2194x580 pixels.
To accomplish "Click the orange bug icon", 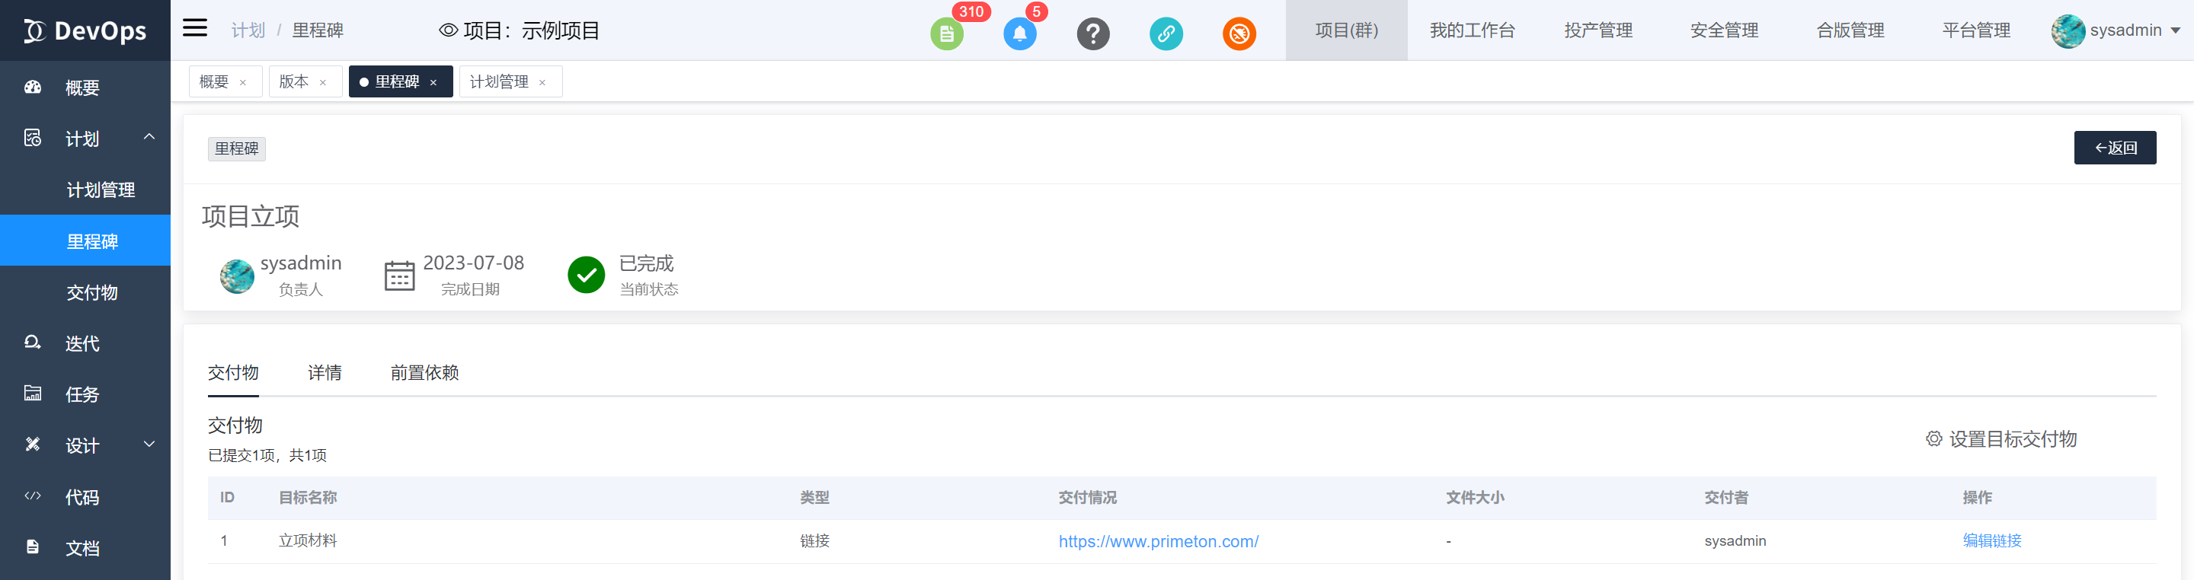I will point(1239,34).
